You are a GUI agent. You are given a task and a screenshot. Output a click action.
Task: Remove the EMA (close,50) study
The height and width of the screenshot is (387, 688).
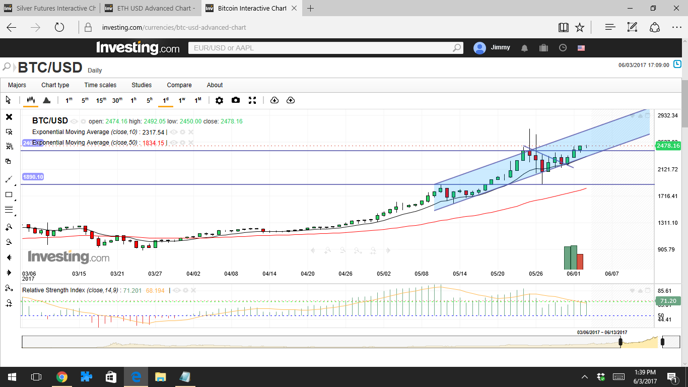coord(190,143)
